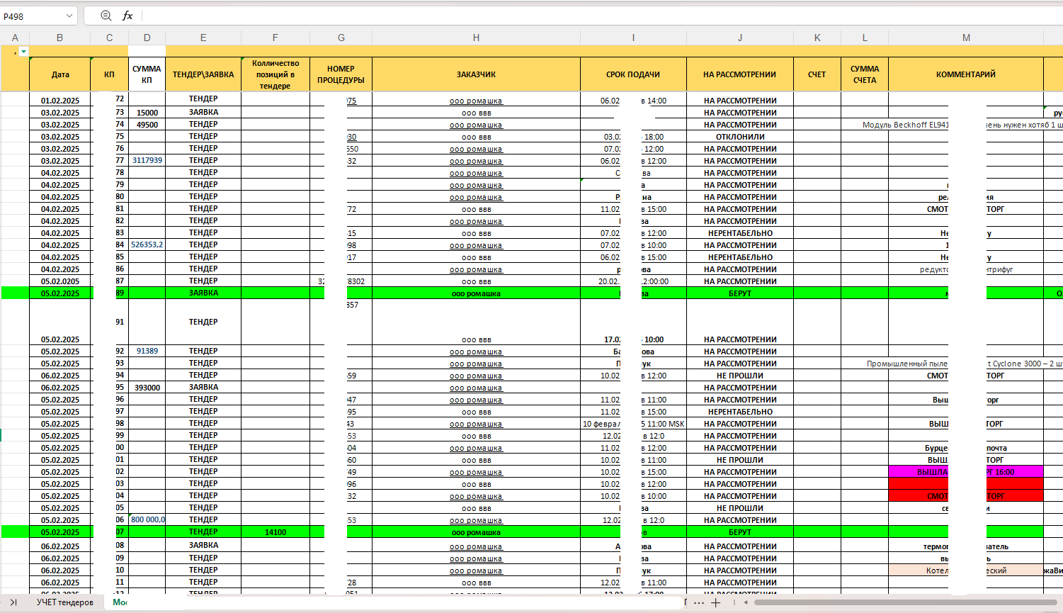This screenshot has height=613, width=1063.
Task: Click the СРОК ПОДАЧИ header cell
Action: click(x=633, y=74)
